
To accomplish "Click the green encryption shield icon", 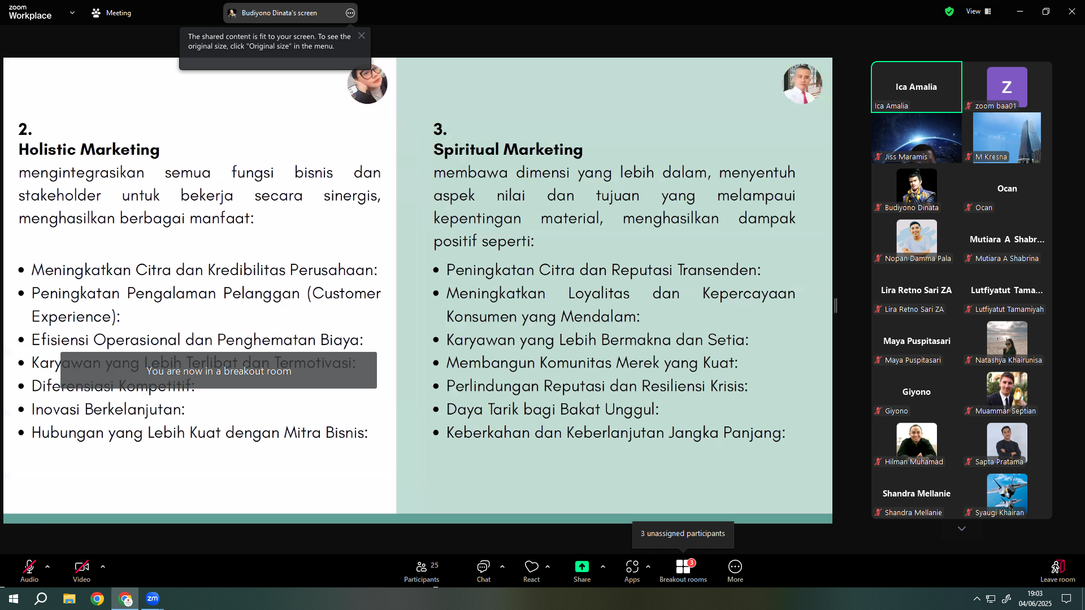I will 949,11.
